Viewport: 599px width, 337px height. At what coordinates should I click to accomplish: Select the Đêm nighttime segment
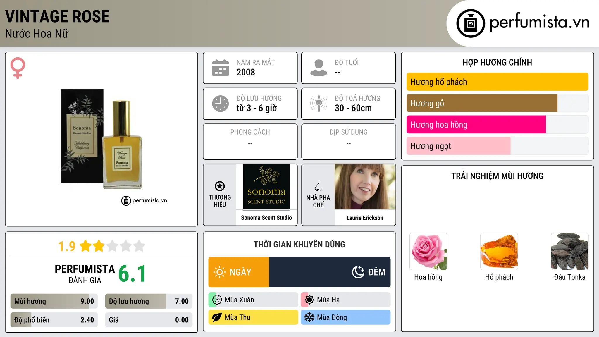point(330,272)
